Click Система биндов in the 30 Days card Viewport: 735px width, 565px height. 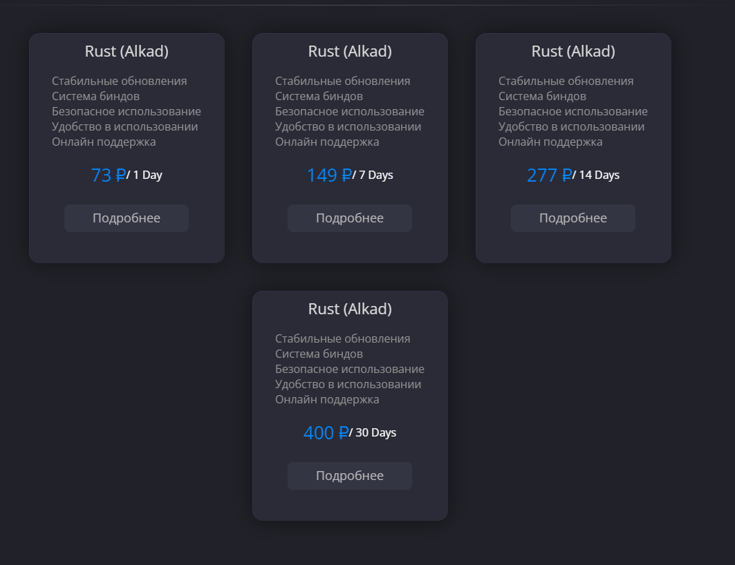point(319,354)
